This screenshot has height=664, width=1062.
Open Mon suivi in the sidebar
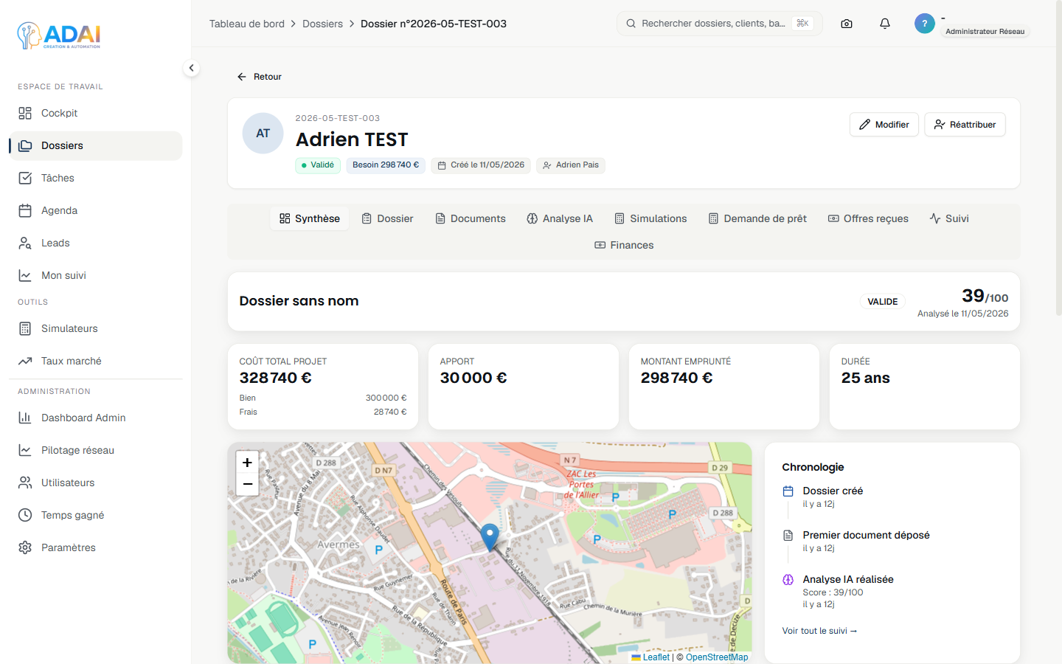point(95,275)
